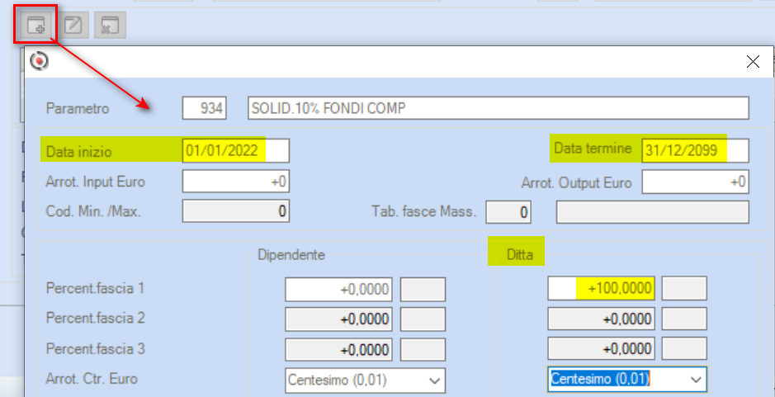Close the parameter dialog window
This screenshot has height=397, width=775.
click(753, 61)
